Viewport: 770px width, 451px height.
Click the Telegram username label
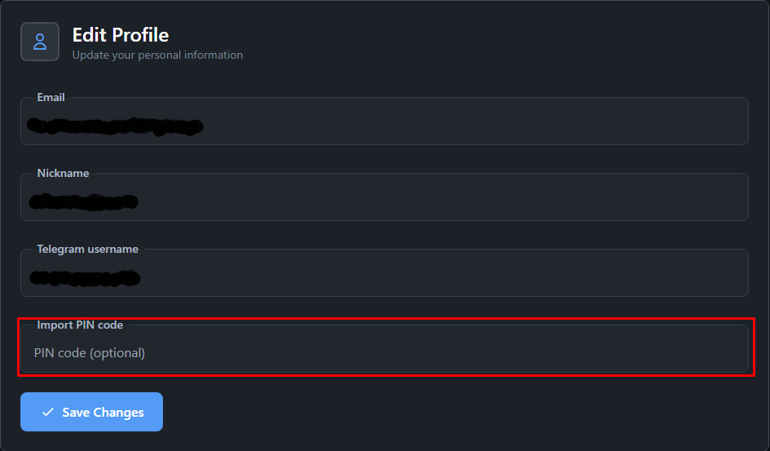(87, 249)
